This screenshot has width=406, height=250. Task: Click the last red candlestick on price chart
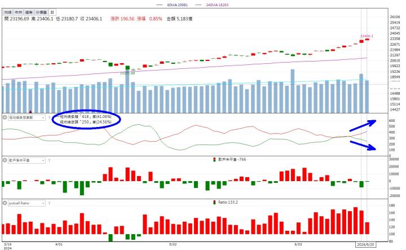(x=367, y=40)
